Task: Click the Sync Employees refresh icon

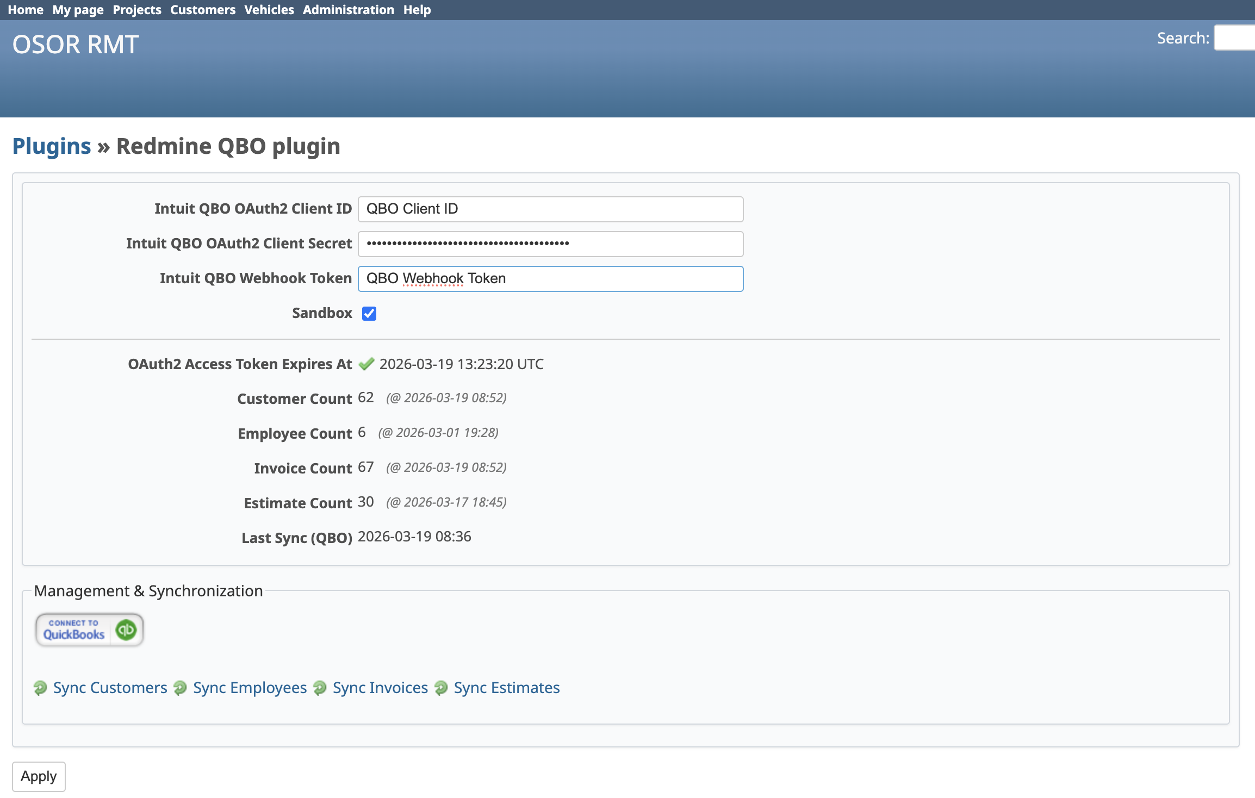Action: pyautogui.click(x=180, y=688)
